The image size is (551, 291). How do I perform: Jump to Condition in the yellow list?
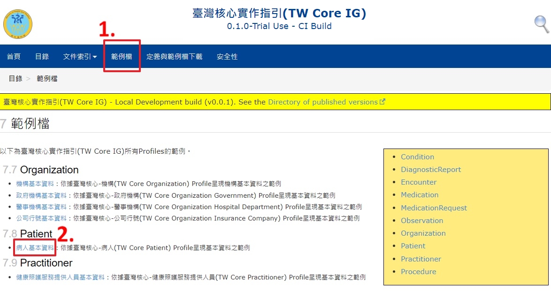(x=417, y=157)
